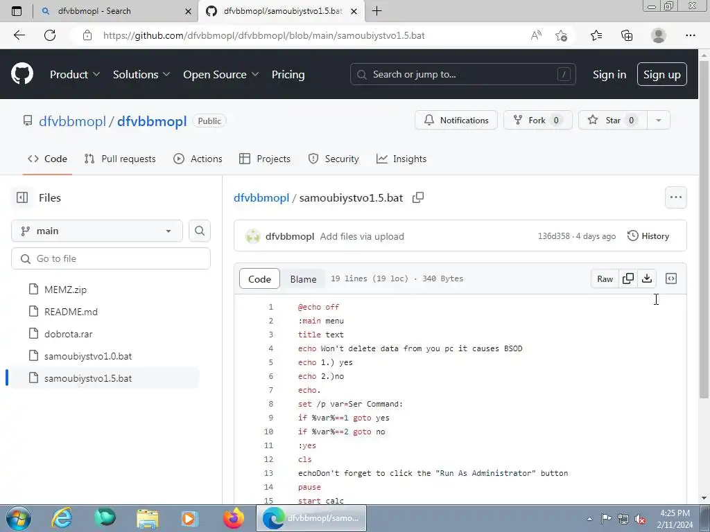Open MEMZ.zip in the file tree
Viewport: 710px width, 532px height.
click(x=65, y=290)
